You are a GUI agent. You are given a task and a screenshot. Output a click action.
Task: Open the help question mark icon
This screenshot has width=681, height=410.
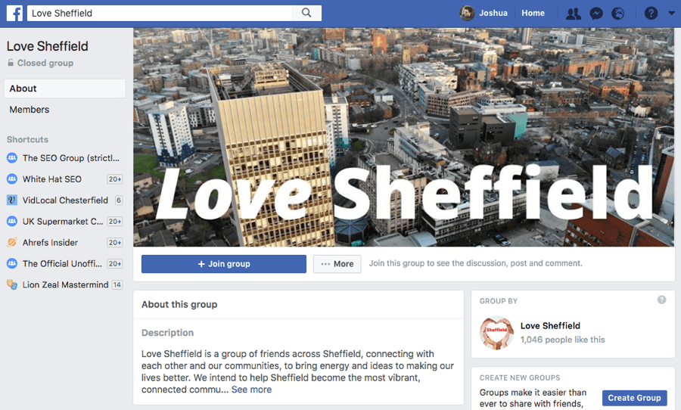tap(651, 14)
